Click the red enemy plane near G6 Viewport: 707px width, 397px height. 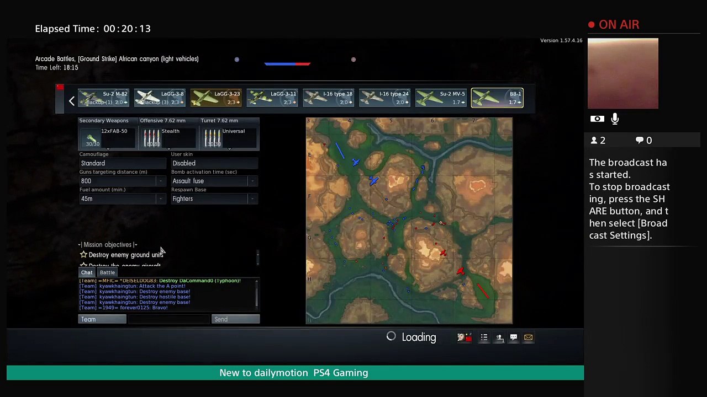(x=443, y=253)
